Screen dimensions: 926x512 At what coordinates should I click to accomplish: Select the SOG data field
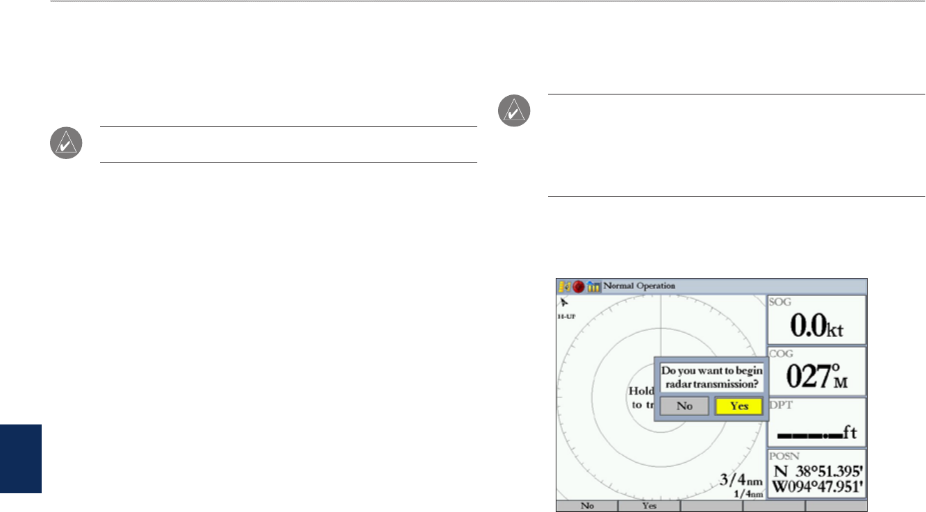tap(817, 320)
